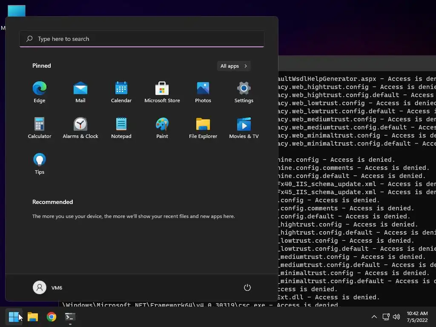Open File Explorer from pinned apps
The width and height of the screenshot is (436, 327).
pos(203,128)
